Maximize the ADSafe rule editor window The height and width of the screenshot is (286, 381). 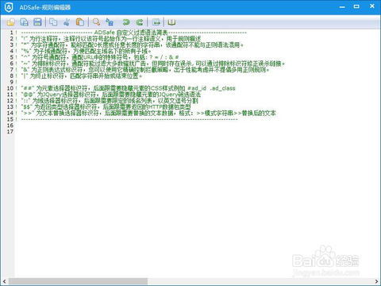tap(356, 6)
